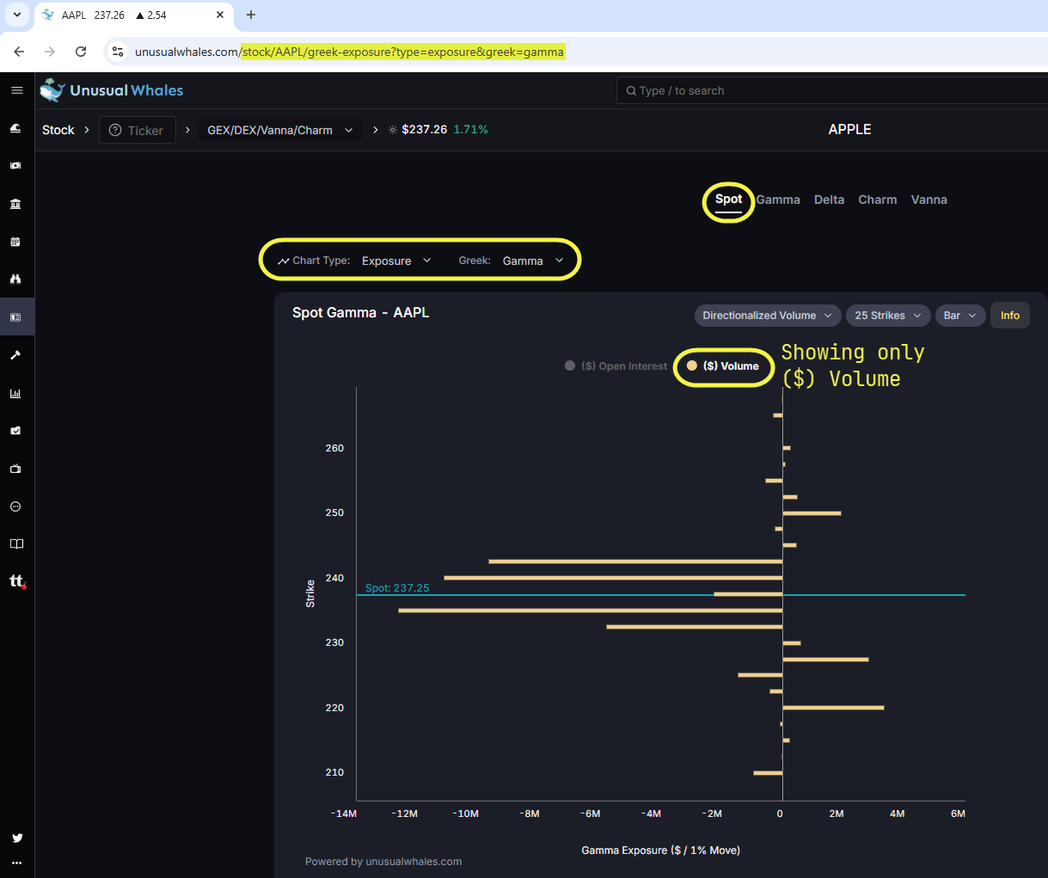The image size is (1048, 878).
Task: Click the 1.71% change value
Action: tap(470, 130)
